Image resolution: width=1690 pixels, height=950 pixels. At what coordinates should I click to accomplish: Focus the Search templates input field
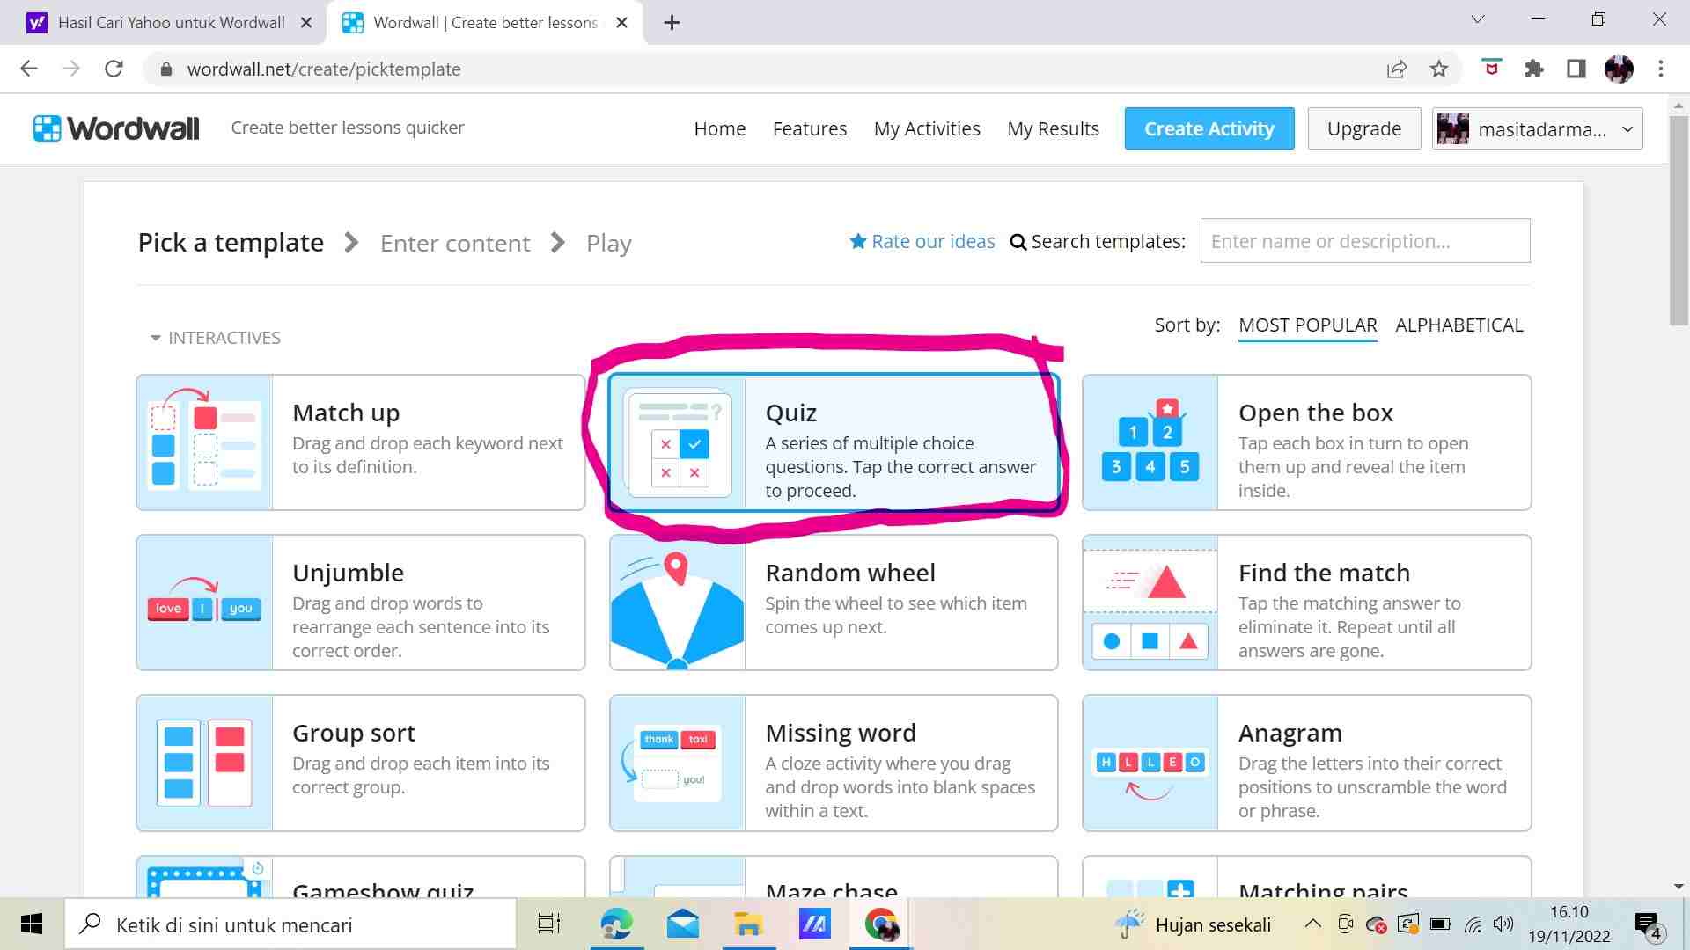(1365, 241)
